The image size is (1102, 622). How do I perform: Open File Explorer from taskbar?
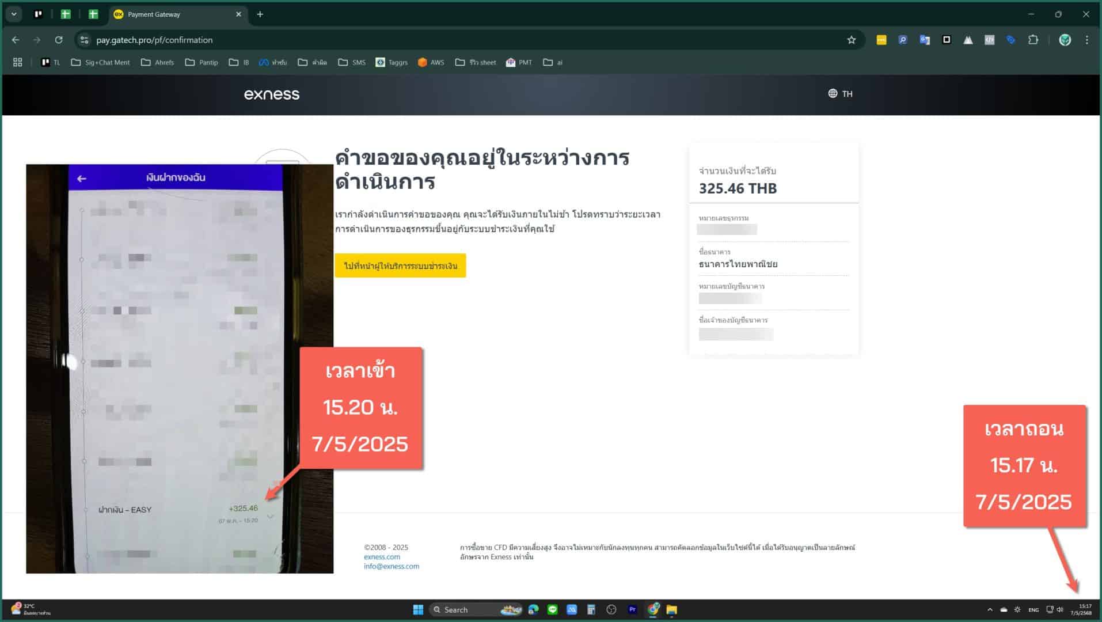671,609
